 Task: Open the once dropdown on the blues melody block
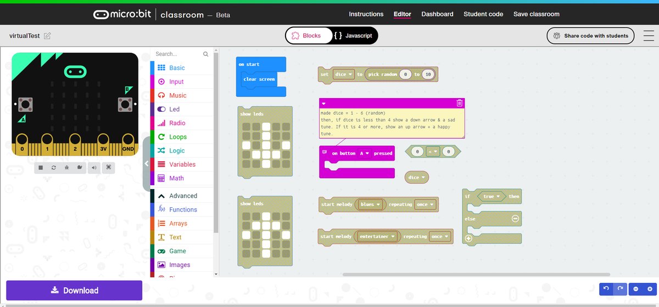pos(426,204)
